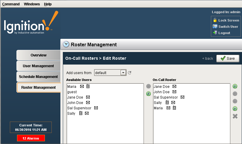Open the Windows menu
Screen dimensions: 242x144
32,4
